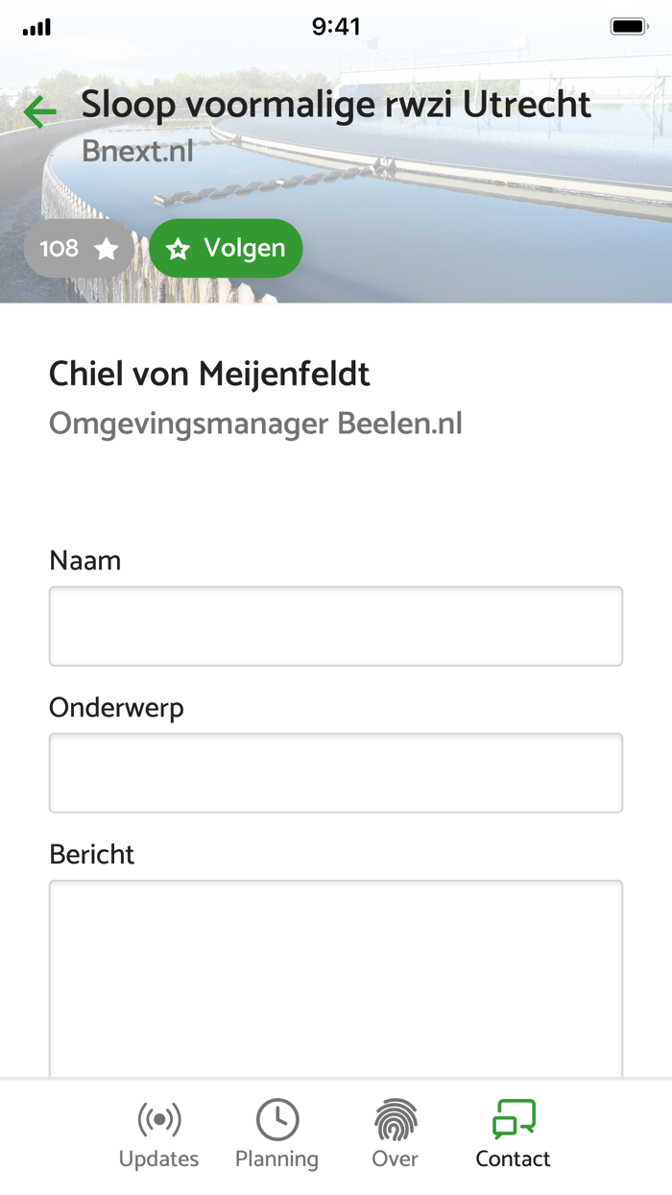Tap the signal strength bars
The image size is (672, 1195).
[37, 28]
